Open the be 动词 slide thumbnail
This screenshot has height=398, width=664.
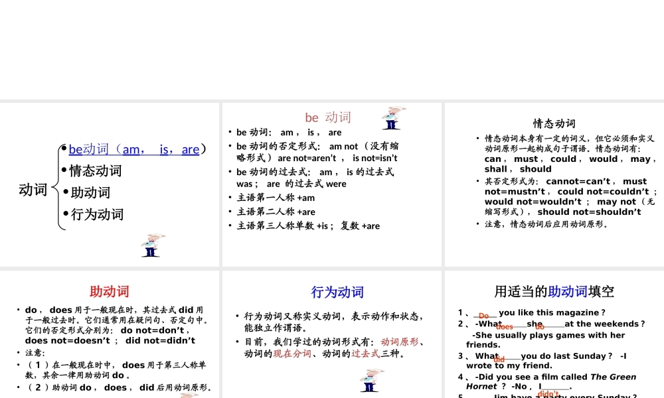pos(332,184)
